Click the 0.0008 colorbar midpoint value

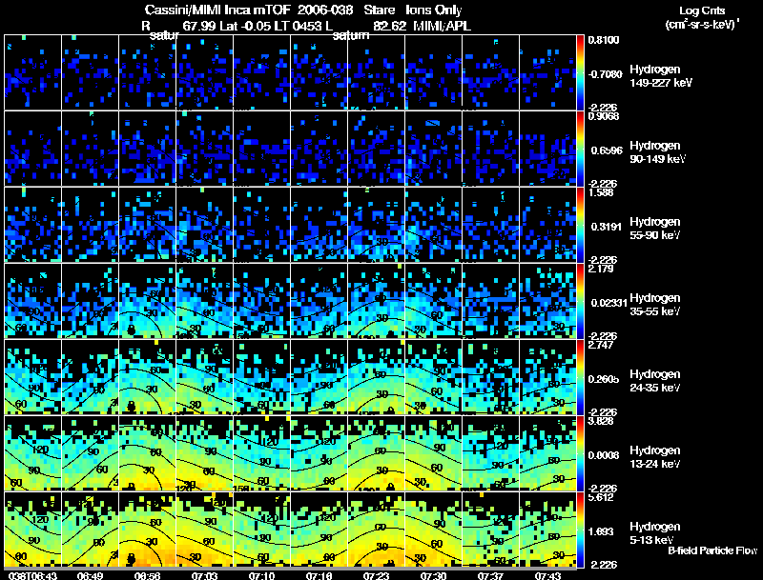point(604,455)
